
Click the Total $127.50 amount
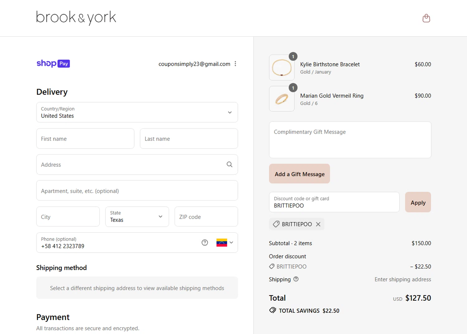[418, 298]
